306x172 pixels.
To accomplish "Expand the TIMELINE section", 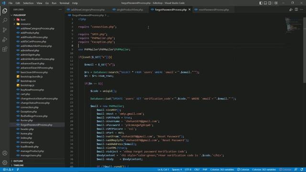I will coord(19,165).
